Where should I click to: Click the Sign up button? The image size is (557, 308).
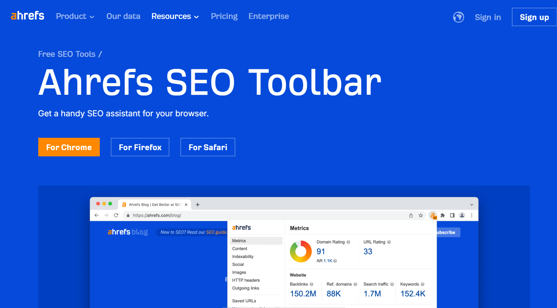(534, 17)
